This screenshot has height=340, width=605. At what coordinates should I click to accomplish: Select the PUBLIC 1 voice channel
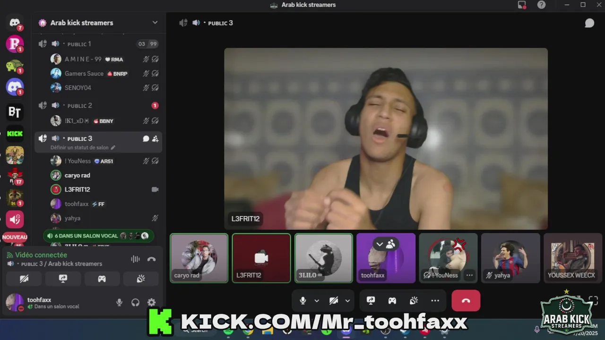click(x=99, y=44)
